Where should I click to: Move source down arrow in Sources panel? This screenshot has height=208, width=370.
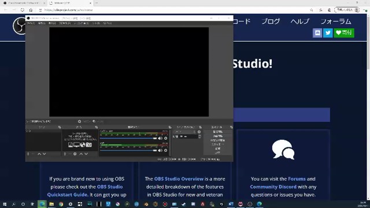tap(86, 154)
